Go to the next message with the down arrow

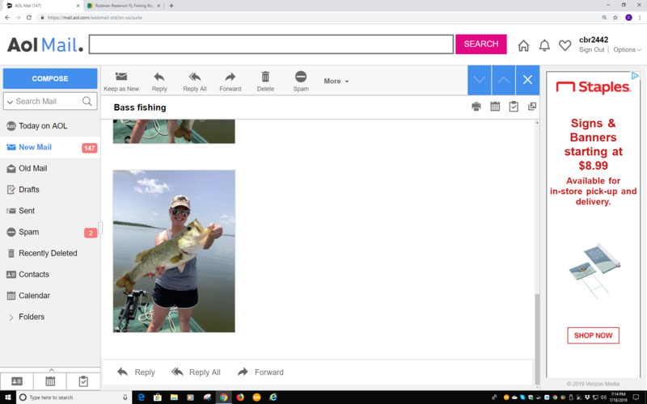pos(479,80)
